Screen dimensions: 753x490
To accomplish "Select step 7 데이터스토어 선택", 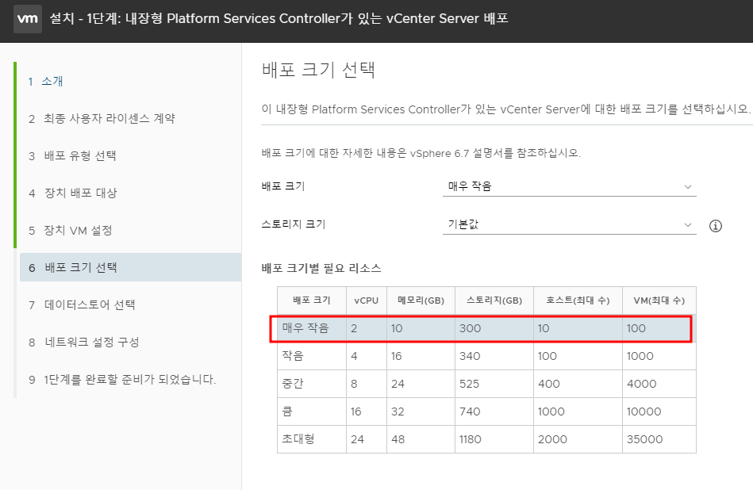I will click(x=82, y=304).
